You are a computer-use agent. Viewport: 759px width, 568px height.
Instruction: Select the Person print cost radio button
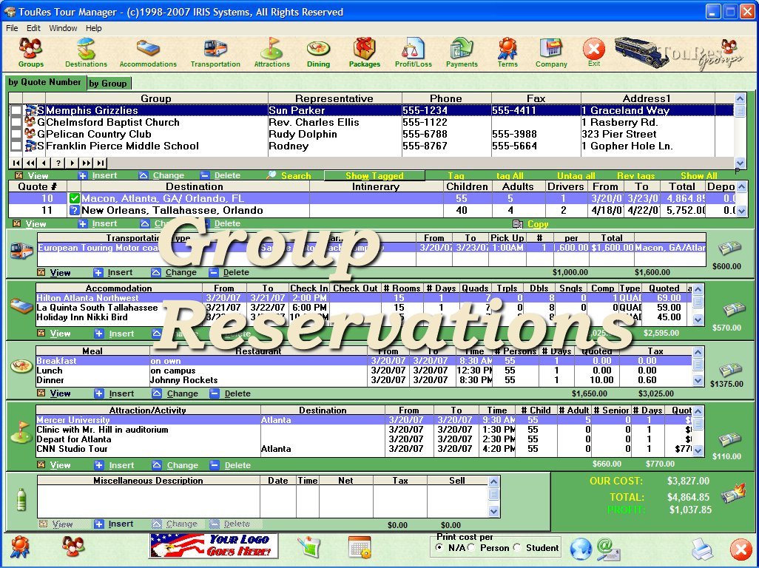click(471, 548)
